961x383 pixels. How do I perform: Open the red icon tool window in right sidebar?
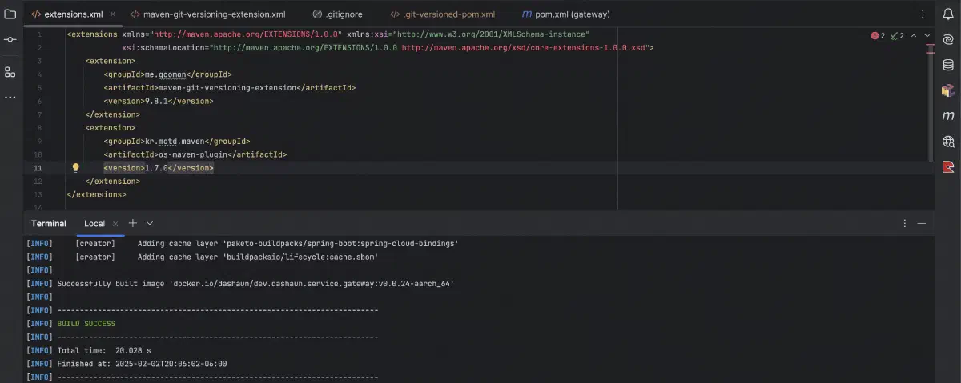point(948,167)
